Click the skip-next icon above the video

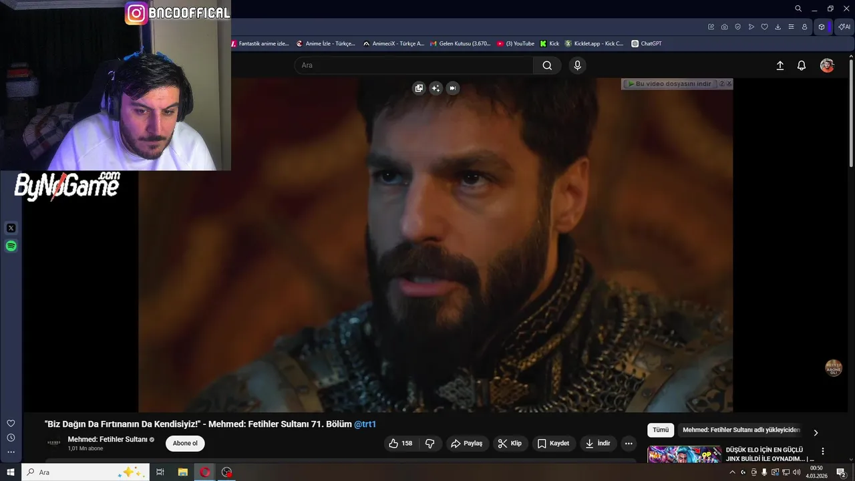[452, 88]
